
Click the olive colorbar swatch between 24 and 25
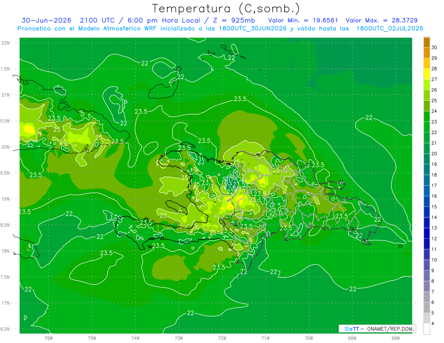tap(427, 106)
